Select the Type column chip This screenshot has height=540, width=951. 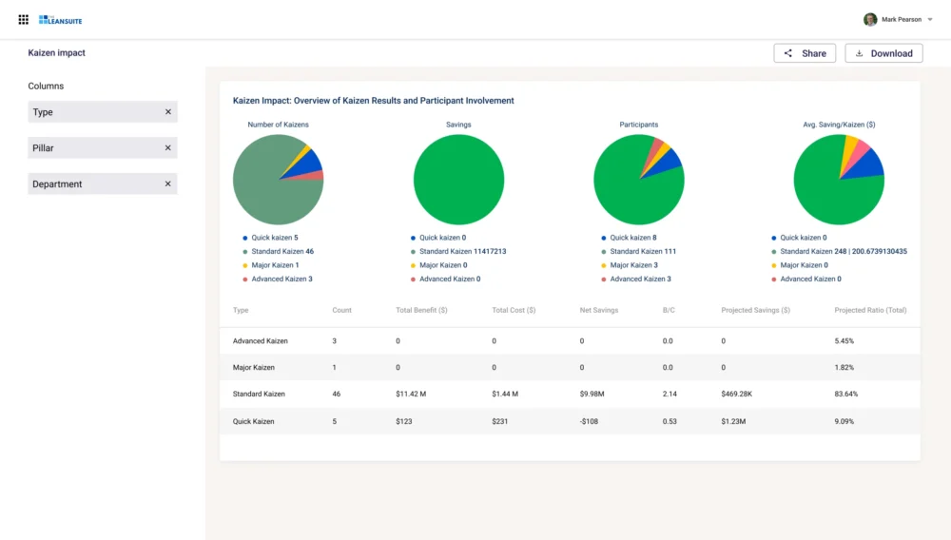tap(90, 112)
